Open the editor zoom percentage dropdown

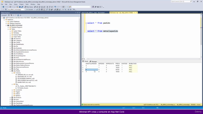(x=87, y=59)
